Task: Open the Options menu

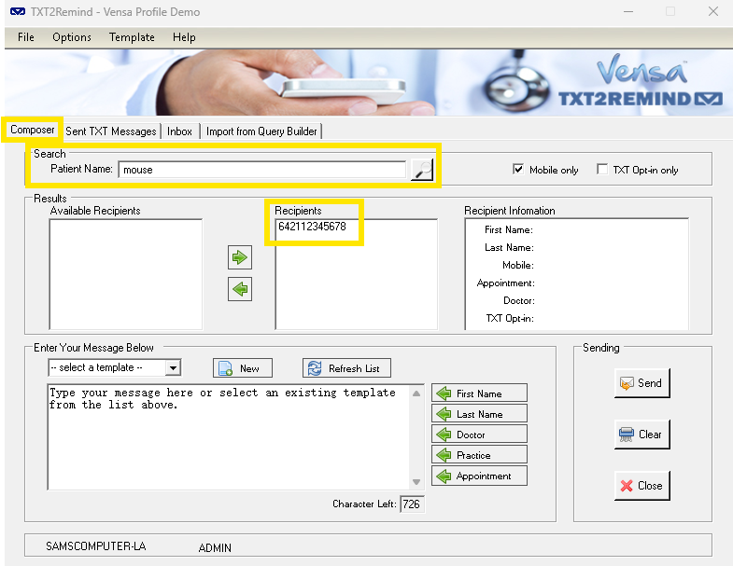Action: coord(72,37)
